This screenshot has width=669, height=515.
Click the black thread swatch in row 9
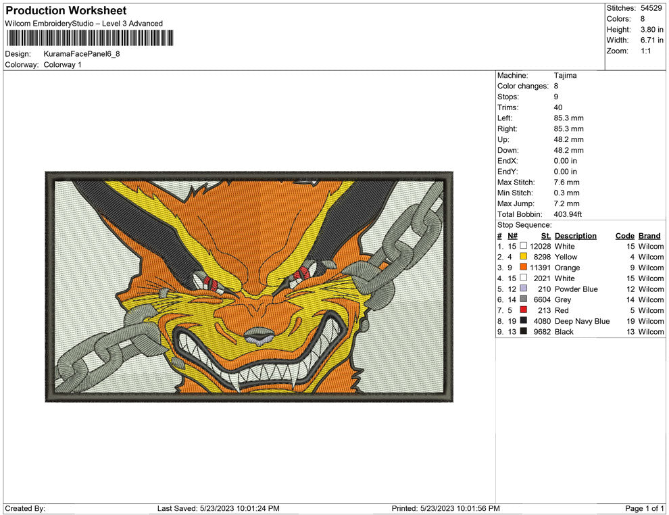pos(523,331)
